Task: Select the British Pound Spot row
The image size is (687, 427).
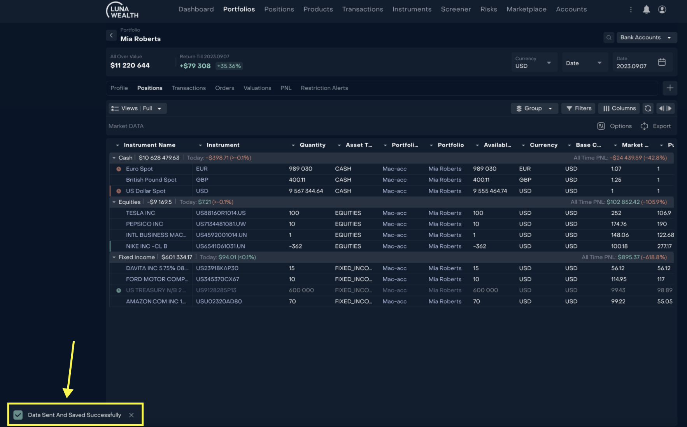Action: click(391, 180)
